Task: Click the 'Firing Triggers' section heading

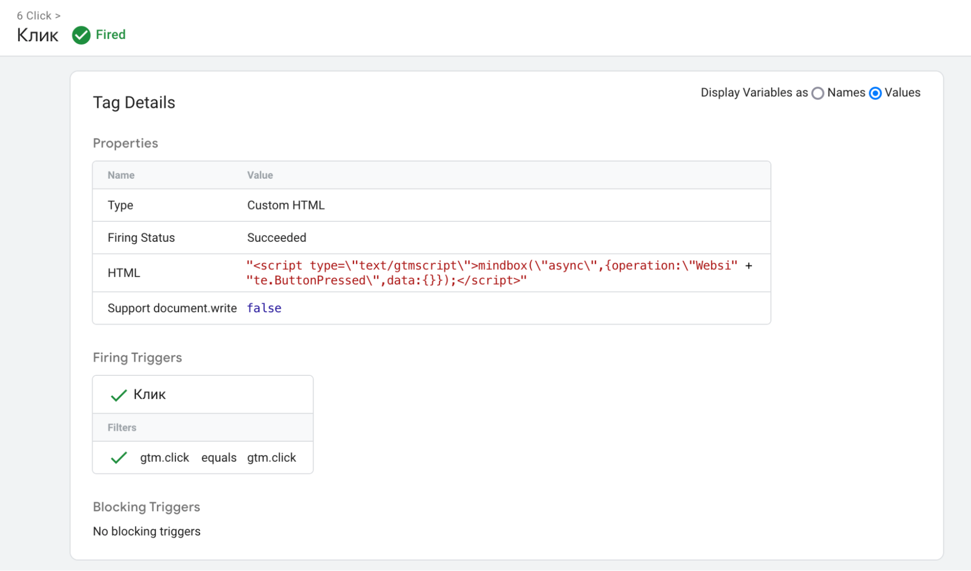Action: pos(137,358)
